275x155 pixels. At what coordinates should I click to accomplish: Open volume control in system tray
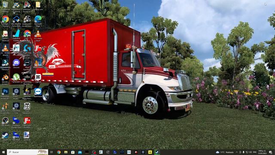coord(251,152)
